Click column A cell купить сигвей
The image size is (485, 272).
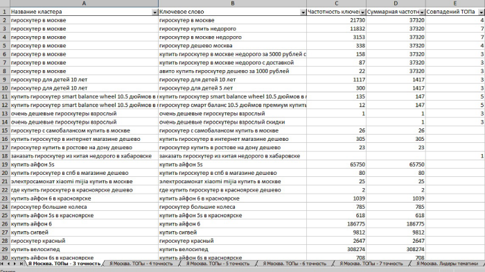pyautogui.click(x=84, y=232)
